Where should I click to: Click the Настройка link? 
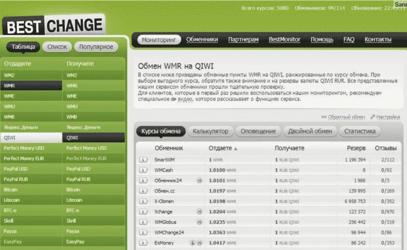[388, 117]
